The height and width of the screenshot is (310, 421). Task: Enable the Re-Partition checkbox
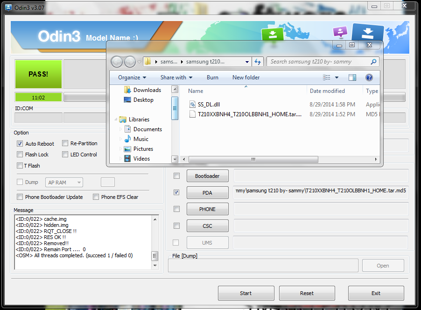pos(65,143)
